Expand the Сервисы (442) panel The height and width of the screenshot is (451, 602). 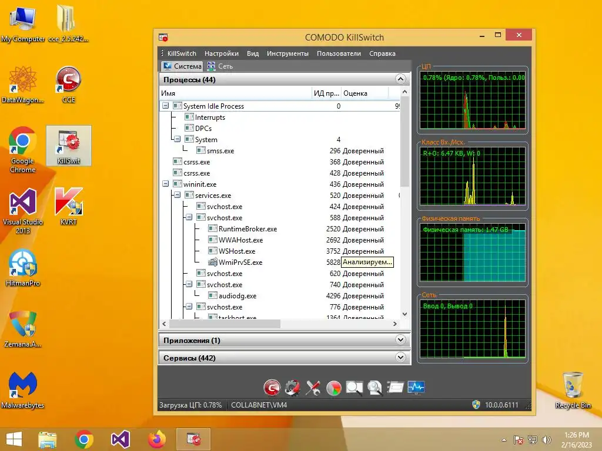coord(400,358)
